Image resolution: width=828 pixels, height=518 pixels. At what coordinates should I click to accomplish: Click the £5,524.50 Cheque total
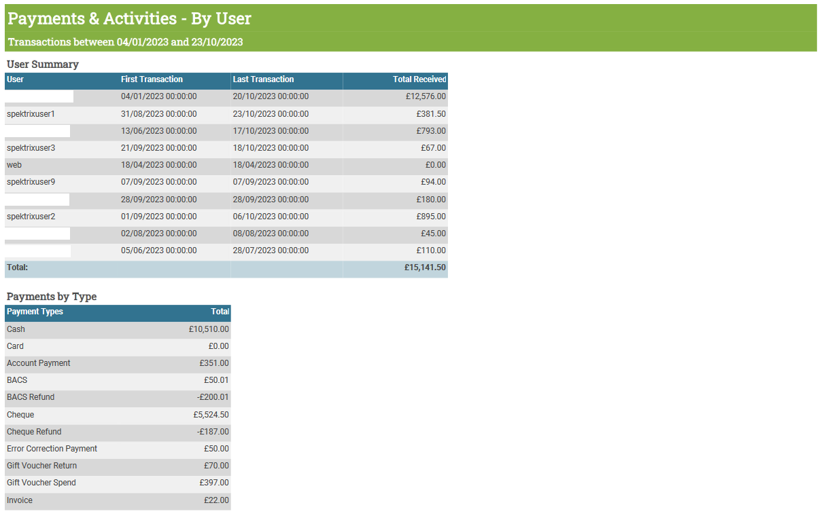[211, 415]
